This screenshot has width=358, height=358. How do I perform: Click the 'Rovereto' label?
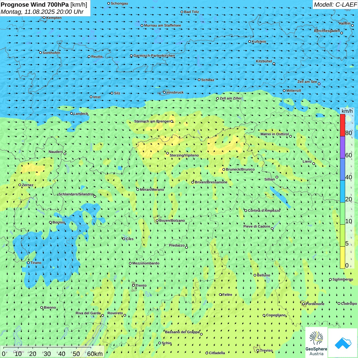pos(115,313)
